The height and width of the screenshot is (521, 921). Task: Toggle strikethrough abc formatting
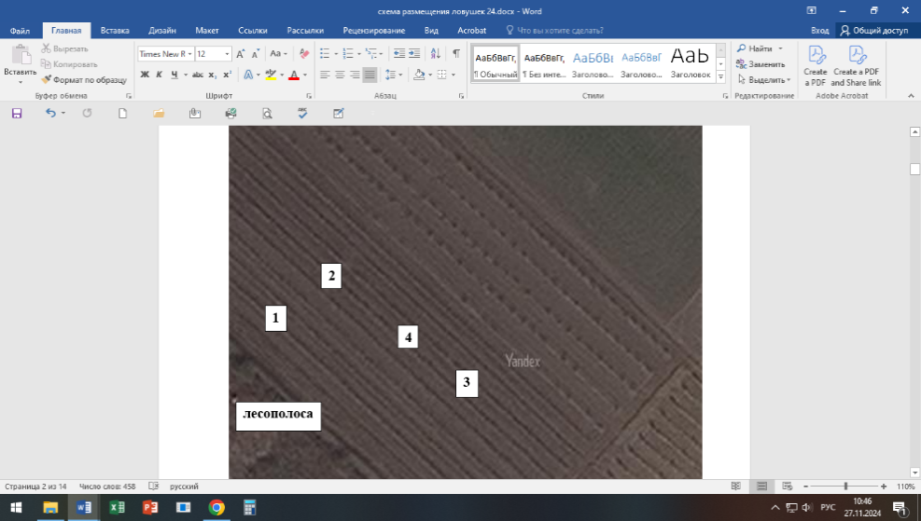tap(198, 75)
